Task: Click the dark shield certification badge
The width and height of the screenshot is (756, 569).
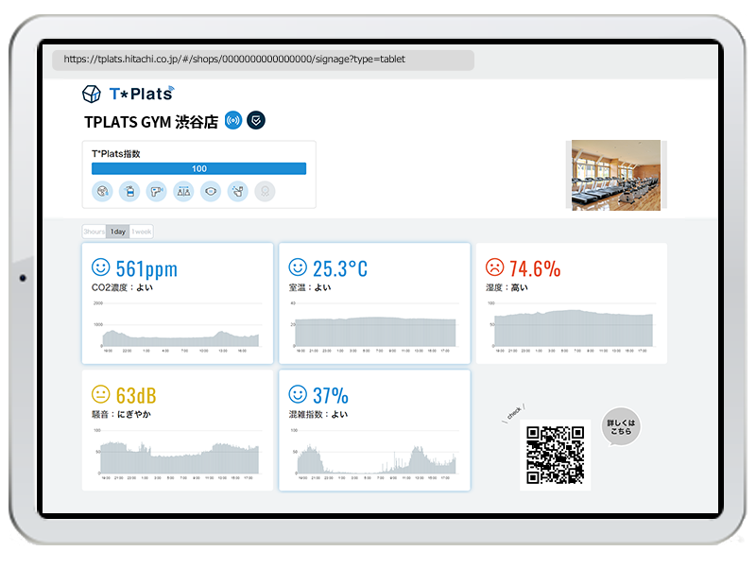Action: coord(256,120)
